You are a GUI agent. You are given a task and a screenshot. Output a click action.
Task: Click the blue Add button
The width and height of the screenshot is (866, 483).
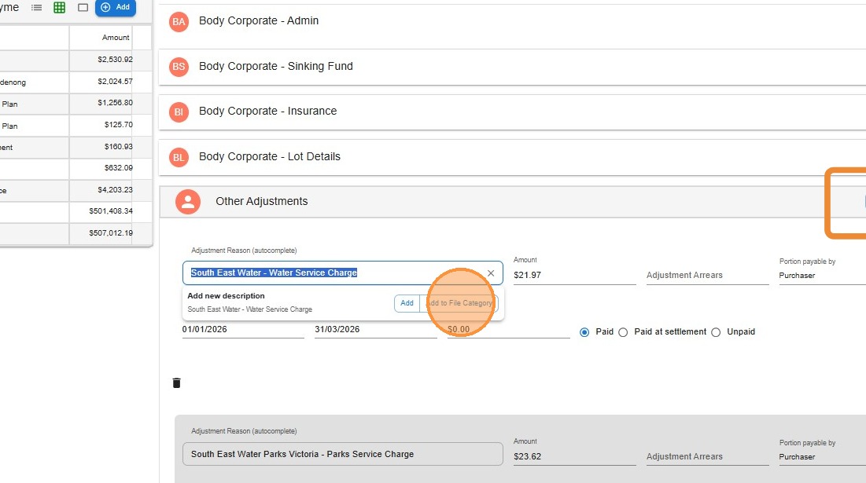click(116, 7)
